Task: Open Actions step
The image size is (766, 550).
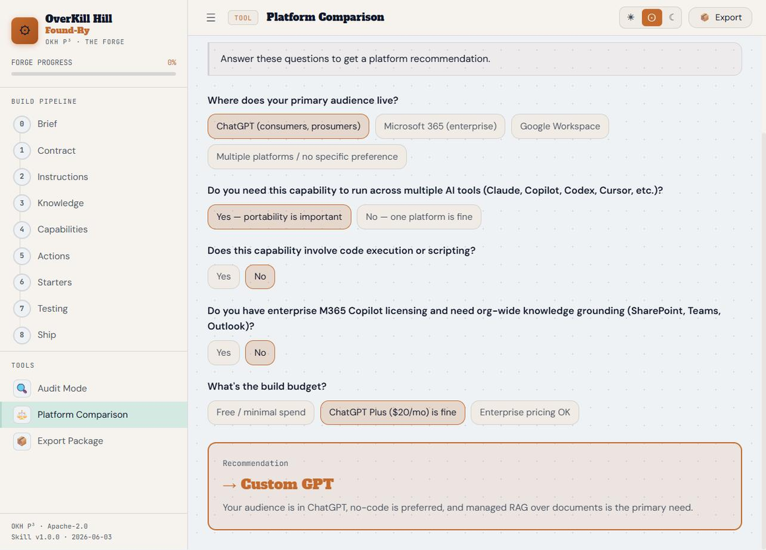Action: [93, 256]
